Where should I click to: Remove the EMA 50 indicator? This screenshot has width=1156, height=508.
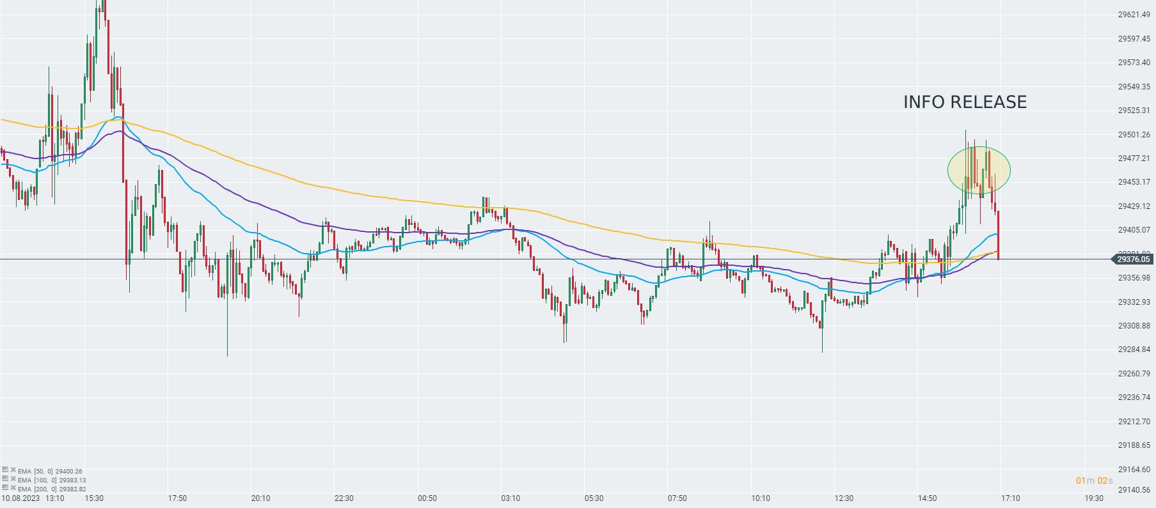(x=13, y=470)
